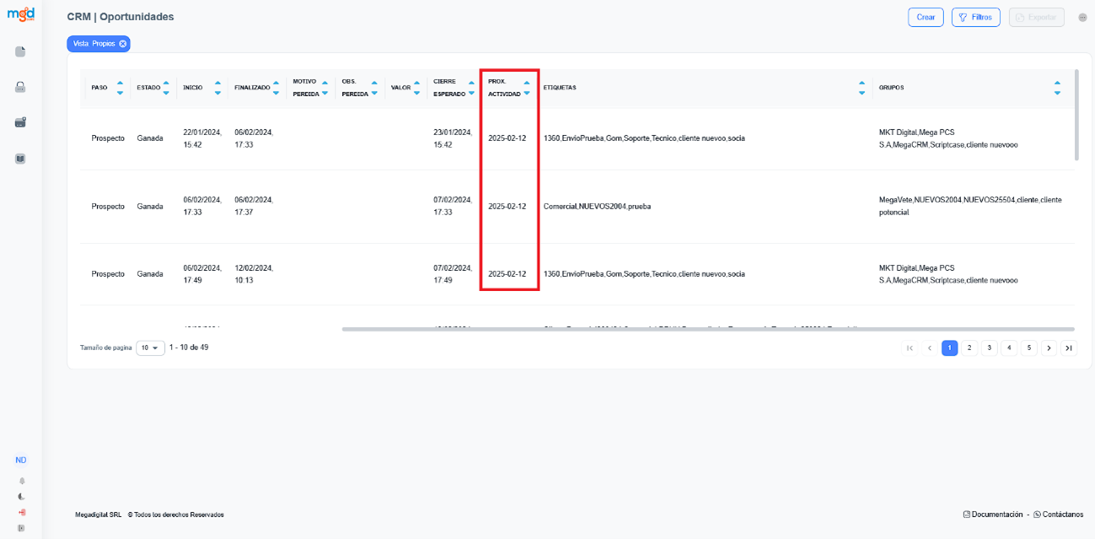Click the red logout icon
The width and height of the screenshot is (1095, 539).
click(x=21, y=512)
